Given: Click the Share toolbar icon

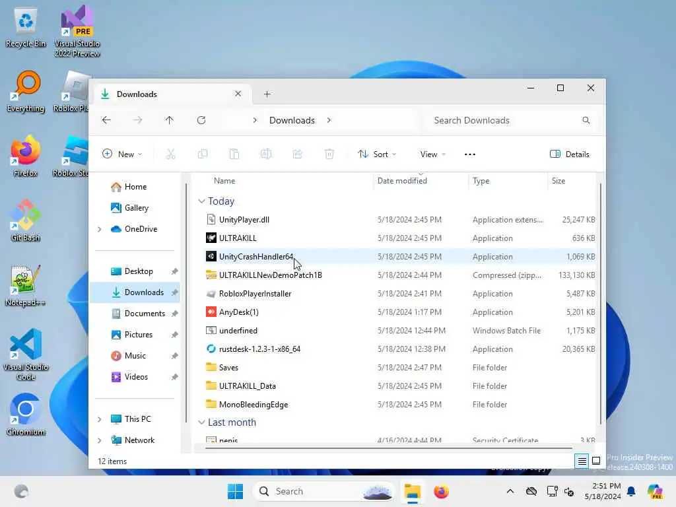Looking at the screenshot, I should [298, 154].
